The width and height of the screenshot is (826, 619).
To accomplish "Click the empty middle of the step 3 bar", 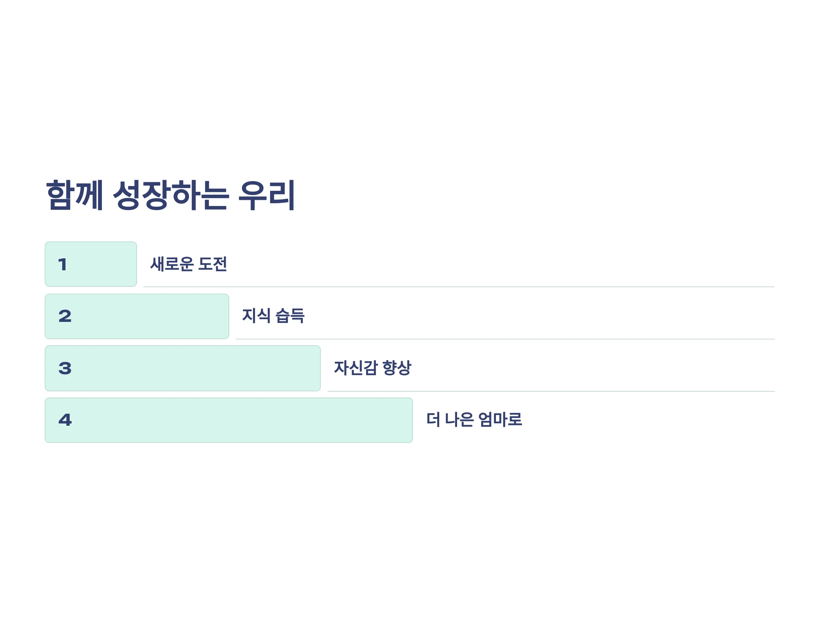I will pos(194,368).
